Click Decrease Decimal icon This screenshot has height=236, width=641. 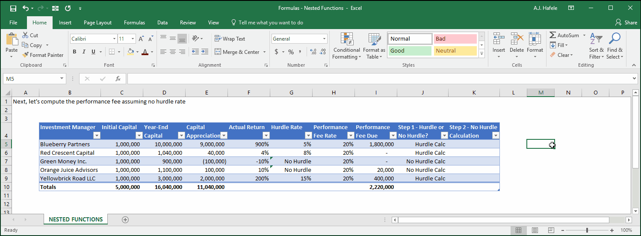322,52
